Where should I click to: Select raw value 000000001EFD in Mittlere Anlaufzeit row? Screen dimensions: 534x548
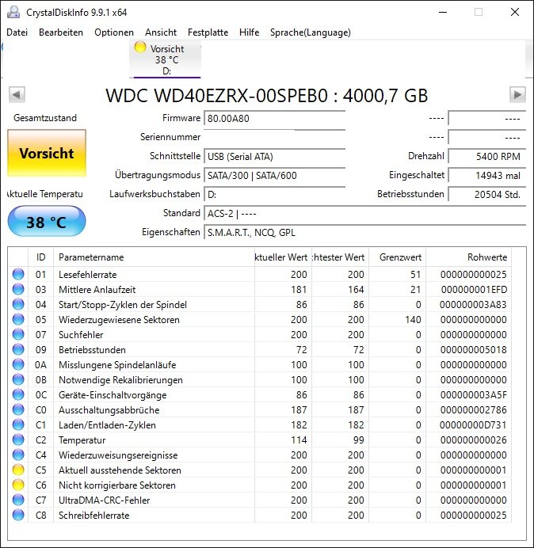coord(474,289)
